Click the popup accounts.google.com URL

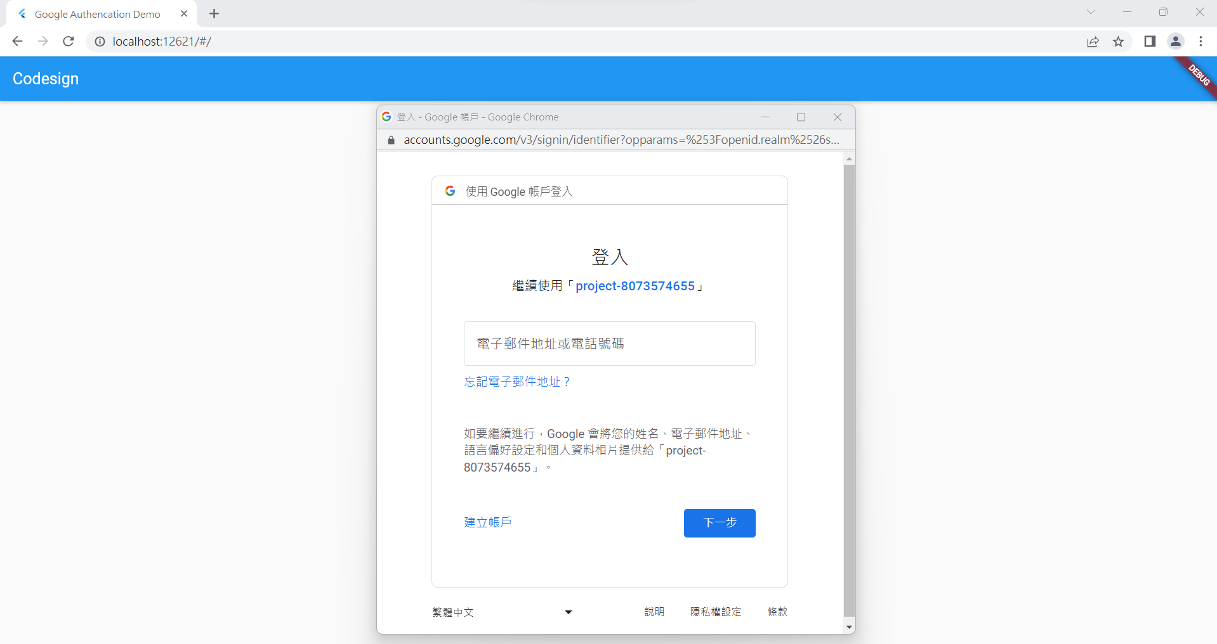point(621,139)
